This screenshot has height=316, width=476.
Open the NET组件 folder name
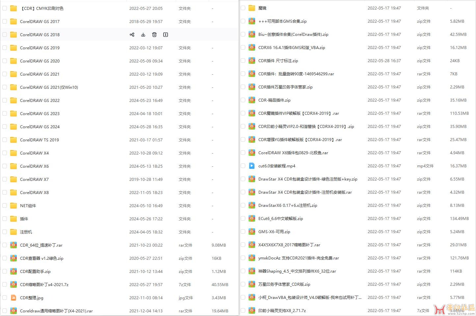tap(28, 206)
